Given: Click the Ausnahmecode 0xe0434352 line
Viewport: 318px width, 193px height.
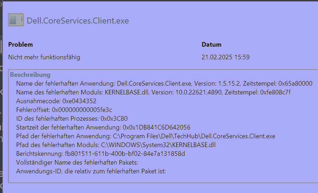Looking at the screenshot, I should [56, 101].
